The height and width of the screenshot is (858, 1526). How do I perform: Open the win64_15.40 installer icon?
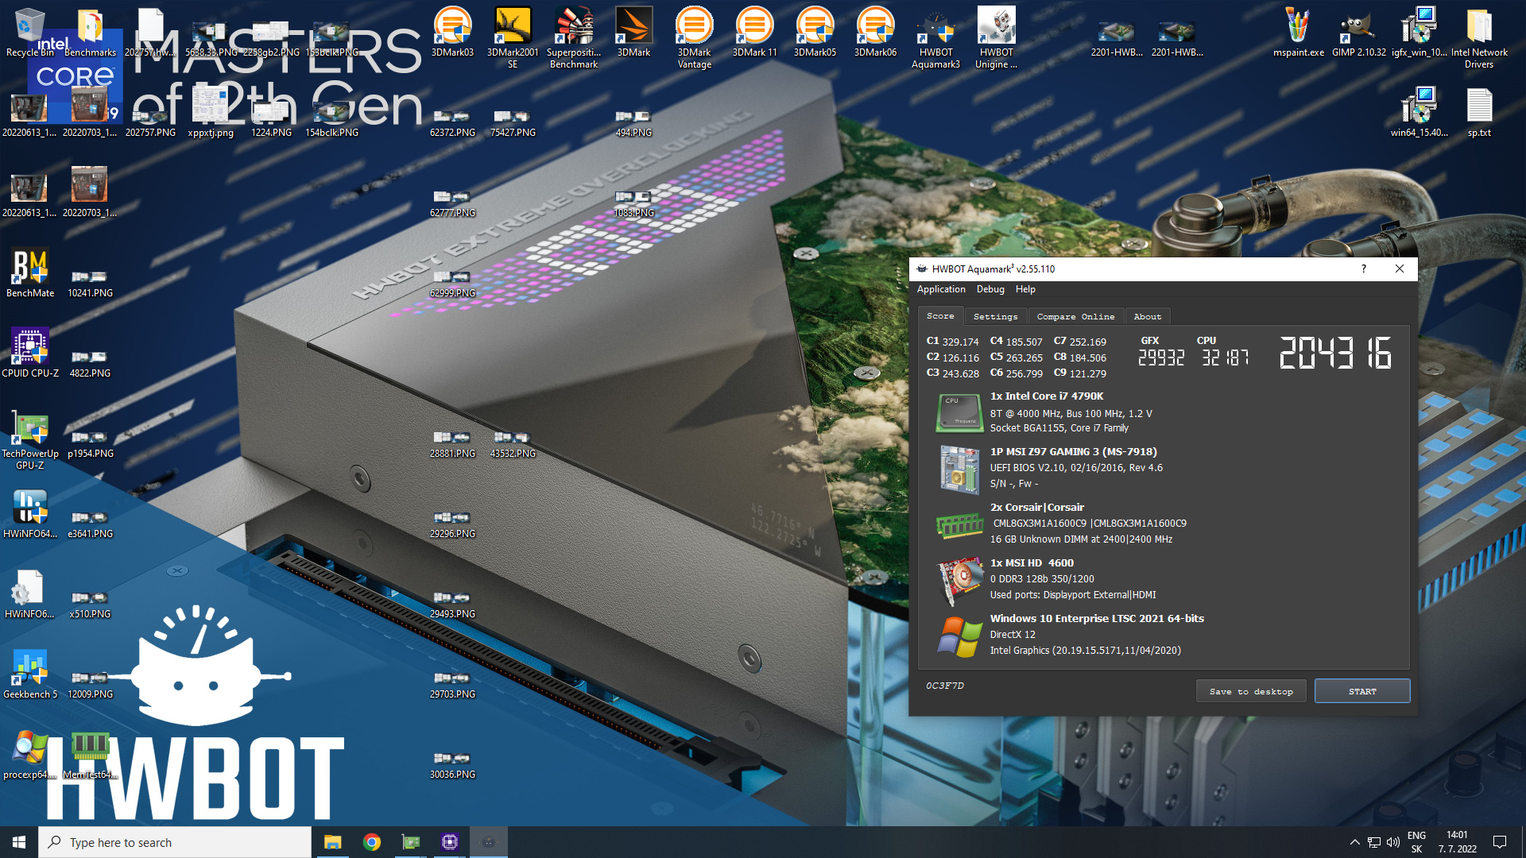pos(1419,113)
